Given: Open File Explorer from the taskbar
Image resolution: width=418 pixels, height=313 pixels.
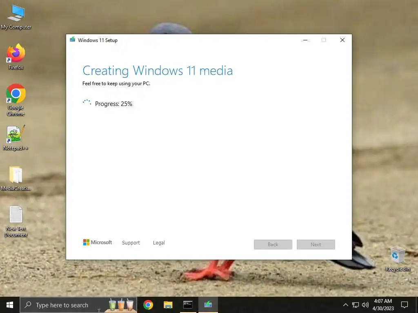Looking at the screenshot, I should (168, 305).
